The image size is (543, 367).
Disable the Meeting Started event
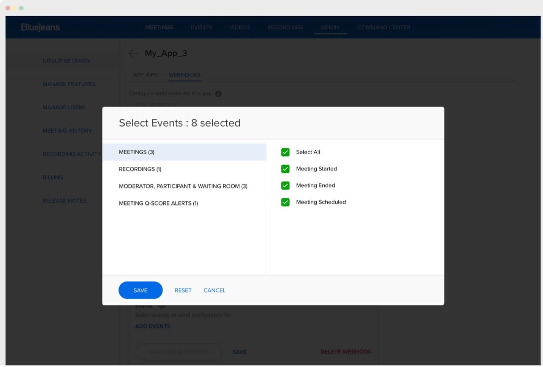tap(285, 169)
